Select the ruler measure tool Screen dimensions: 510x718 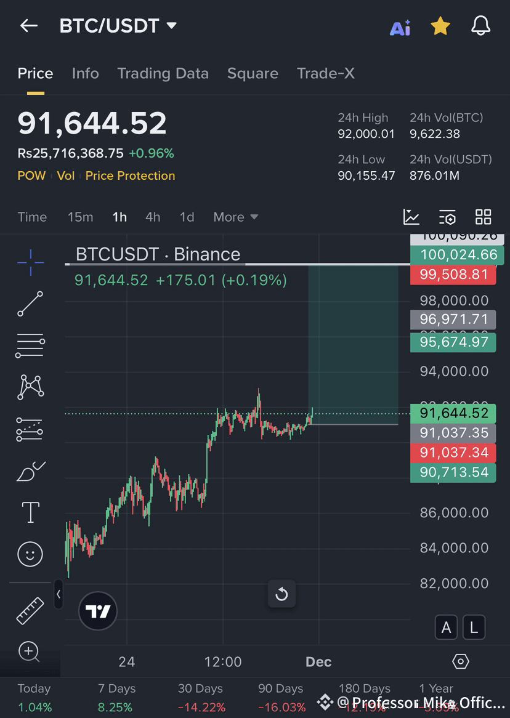point(30,611)
